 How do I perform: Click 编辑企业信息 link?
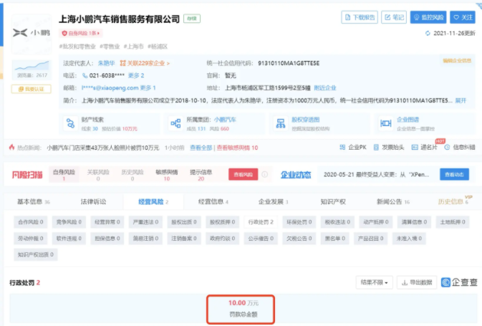(457, 61)
